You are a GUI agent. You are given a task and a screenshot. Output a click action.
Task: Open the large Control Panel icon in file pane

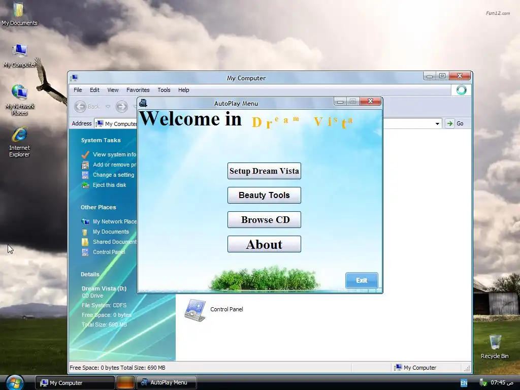(x=195, y=310)
